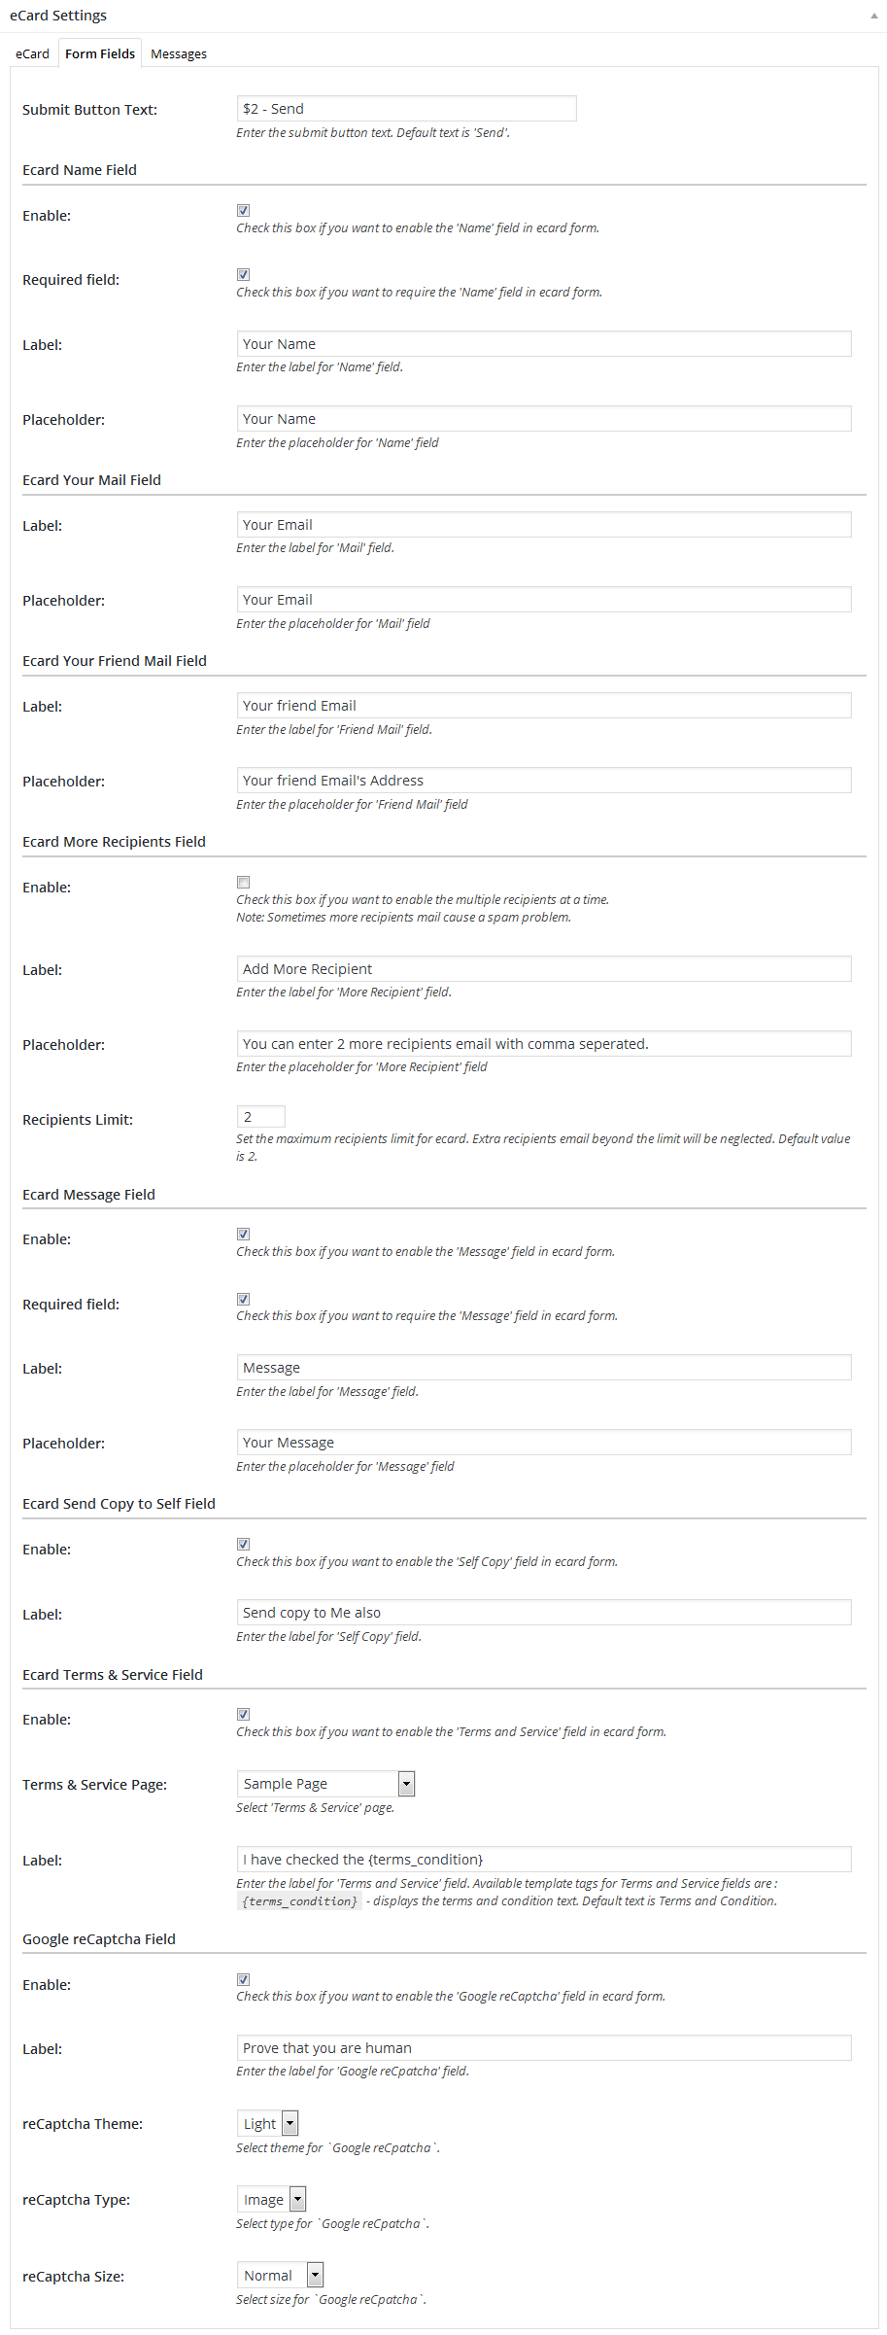Toggle Terms and Service Enable checkbox
Screen dimensions: 887x2335
click(x=244, y=1715)
